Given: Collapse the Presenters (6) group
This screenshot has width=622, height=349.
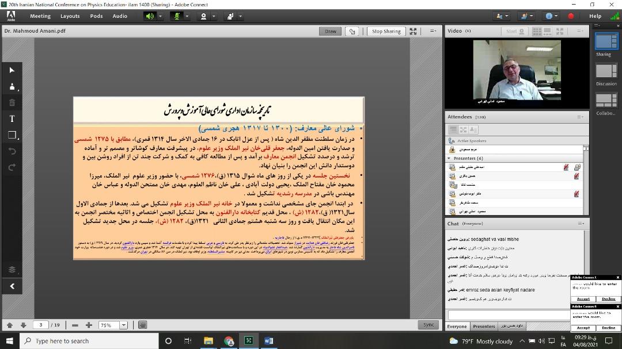Looking at the screenshot, I should (x=449, y=158).
